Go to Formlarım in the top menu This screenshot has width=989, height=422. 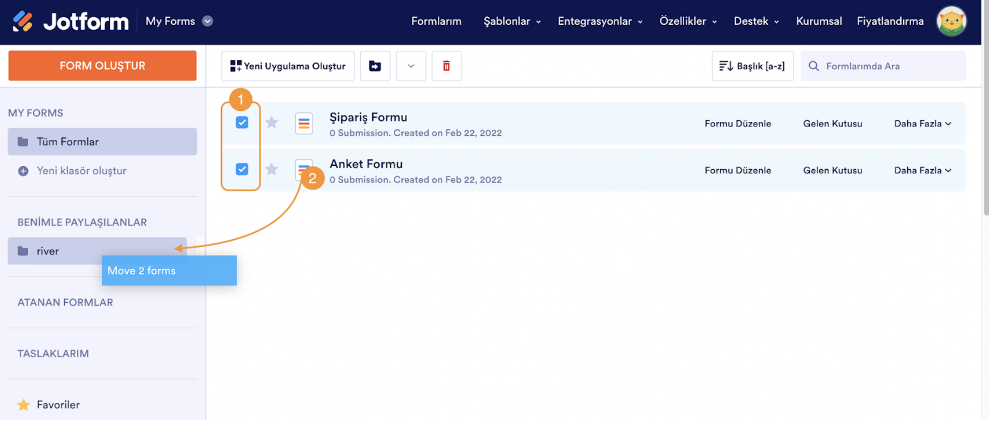click(x=436, y=21)
